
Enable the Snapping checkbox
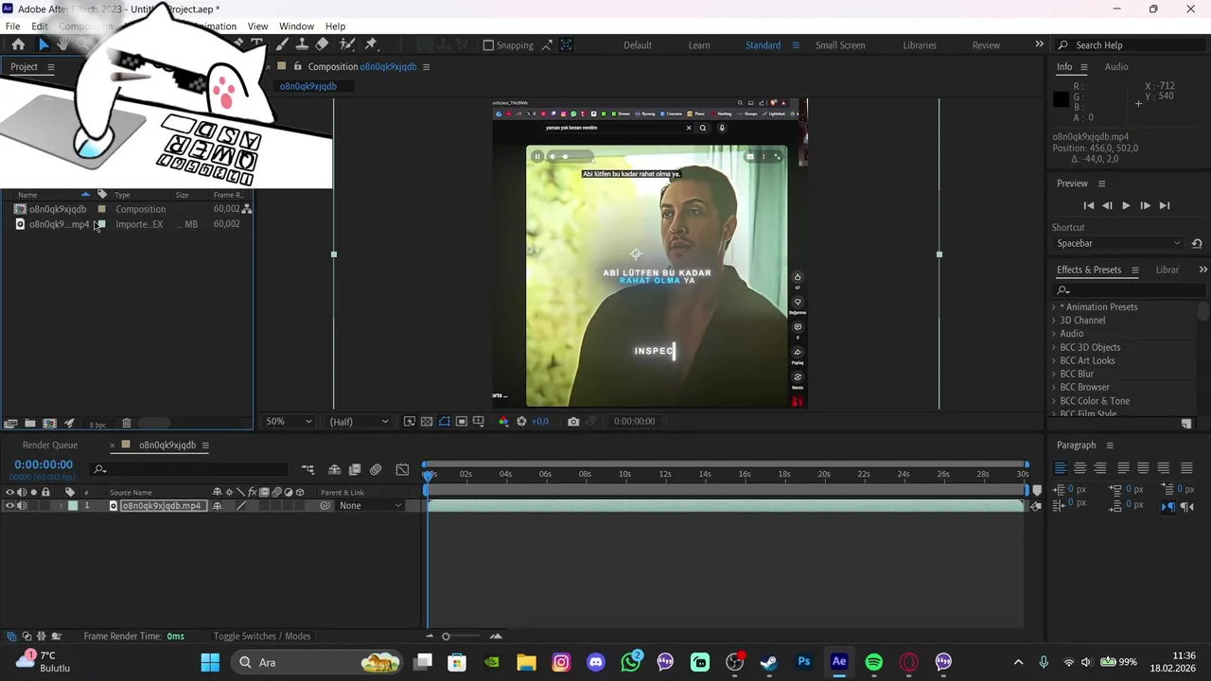click(x=488, y=44)
